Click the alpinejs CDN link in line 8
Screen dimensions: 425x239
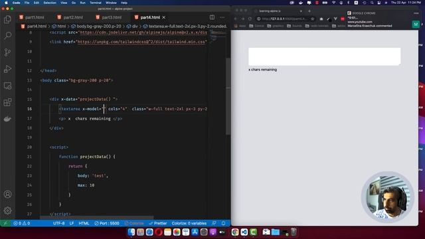(143, 33)
